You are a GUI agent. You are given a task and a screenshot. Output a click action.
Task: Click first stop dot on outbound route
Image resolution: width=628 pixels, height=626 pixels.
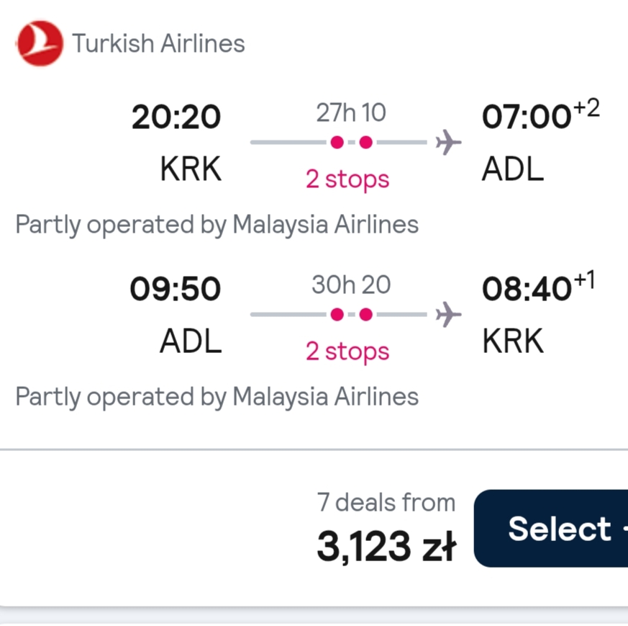(x=337, y=143)
